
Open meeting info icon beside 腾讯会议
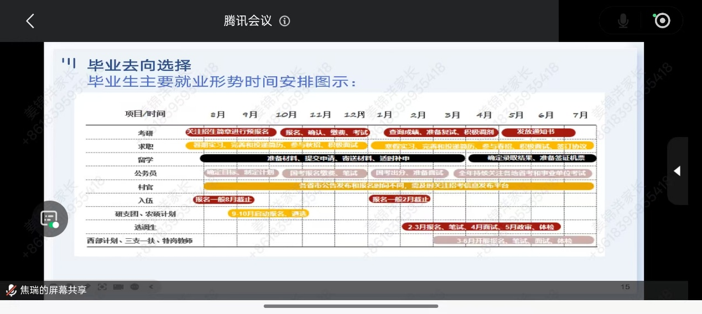[x=285, y=21]
